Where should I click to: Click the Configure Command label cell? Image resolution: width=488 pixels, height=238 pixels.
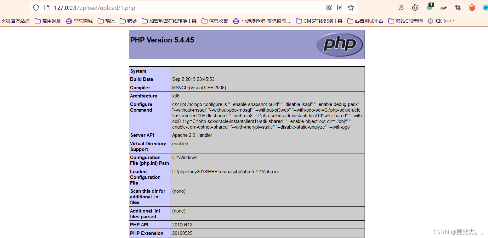(x=150, y=115)
